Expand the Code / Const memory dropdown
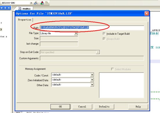This screenshot has width=160, height=113. tap(92, 75)
